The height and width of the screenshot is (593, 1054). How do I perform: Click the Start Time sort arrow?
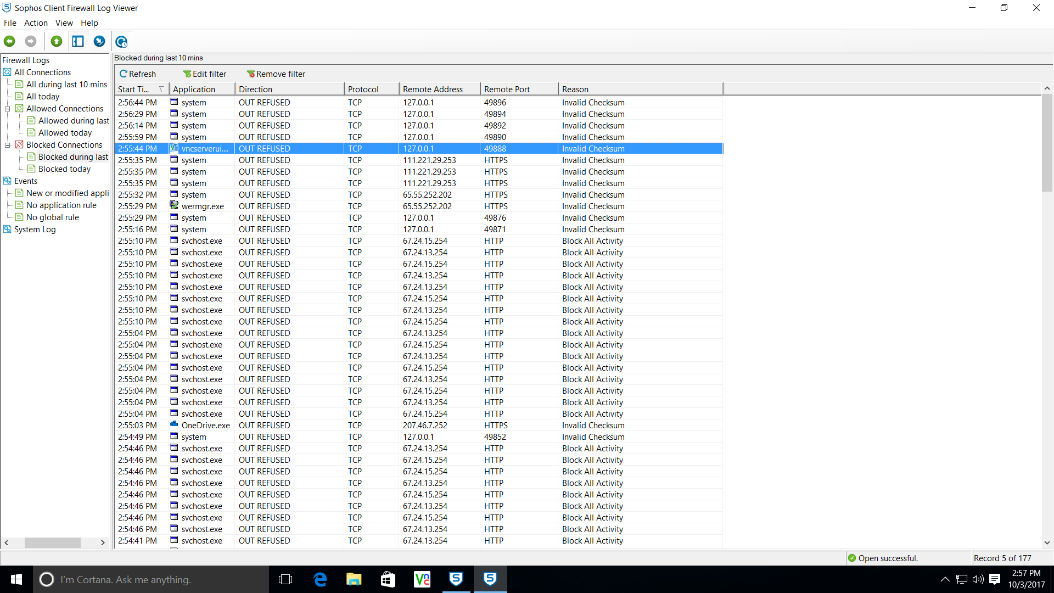coord(161,89)
